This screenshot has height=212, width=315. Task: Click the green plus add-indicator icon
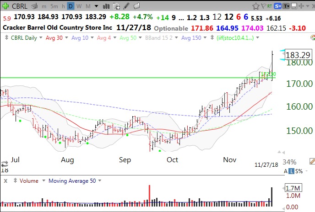[5, 6]
